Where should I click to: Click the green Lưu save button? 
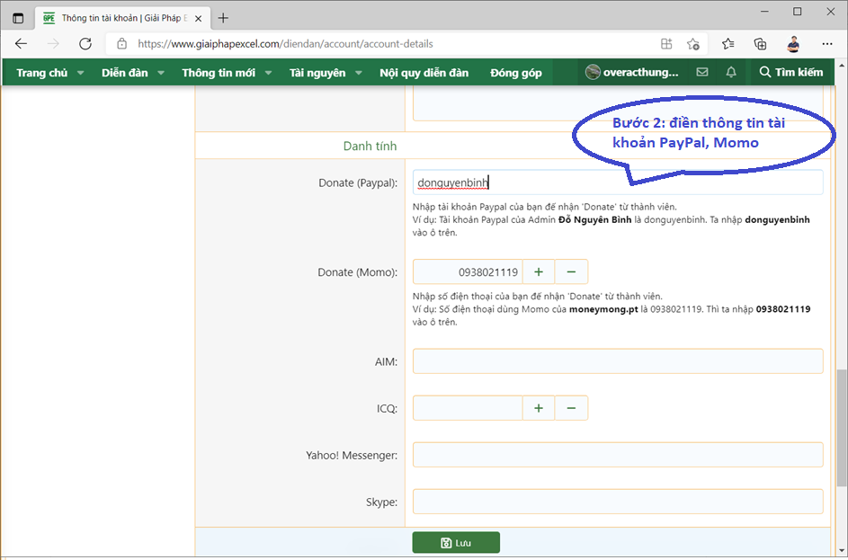click(x=456, y=543)
